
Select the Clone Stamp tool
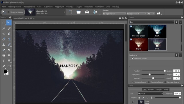pos(4,44)
